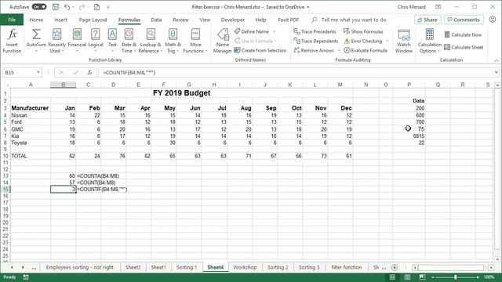Switch to the Data tab
Viewport: 502px width, 282px height.
click(x=156, y=20)
